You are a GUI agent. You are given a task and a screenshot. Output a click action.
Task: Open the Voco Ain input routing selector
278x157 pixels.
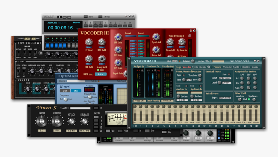click(x=167, y=101)
